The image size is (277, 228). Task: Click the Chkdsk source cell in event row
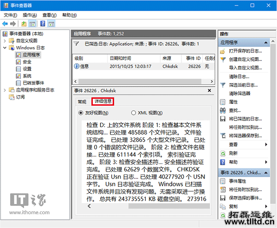[170, 66]
